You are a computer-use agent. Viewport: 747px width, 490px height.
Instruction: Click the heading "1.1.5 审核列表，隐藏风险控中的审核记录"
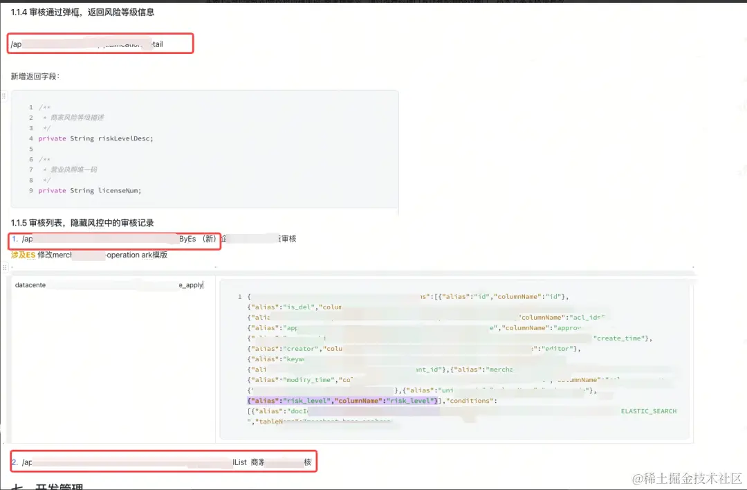coord(82,223)
